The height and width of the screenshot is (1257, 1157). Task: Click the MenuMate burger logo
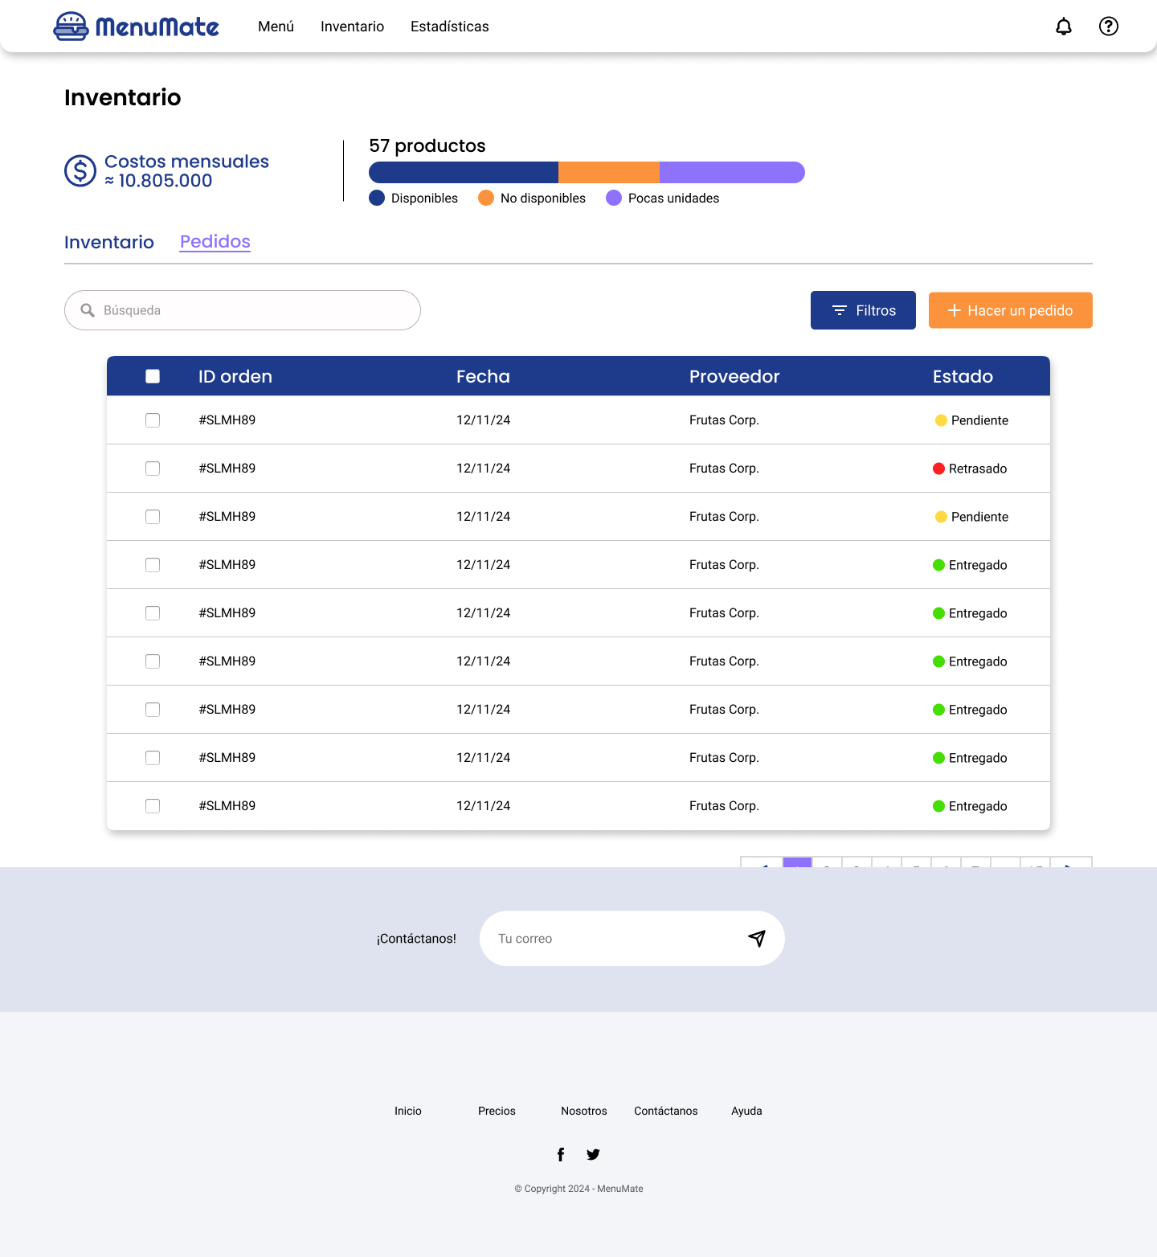71,27
